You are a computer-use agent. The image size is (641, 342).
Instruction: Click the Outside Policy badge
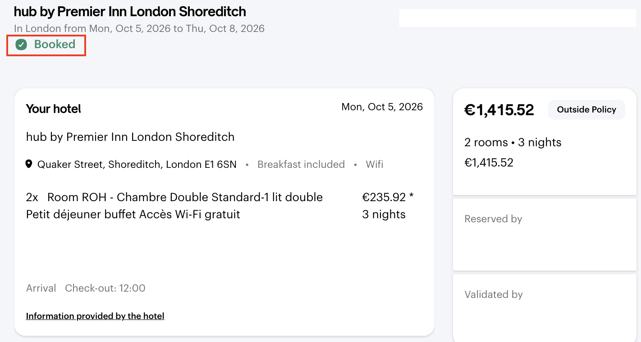(586, 110)
